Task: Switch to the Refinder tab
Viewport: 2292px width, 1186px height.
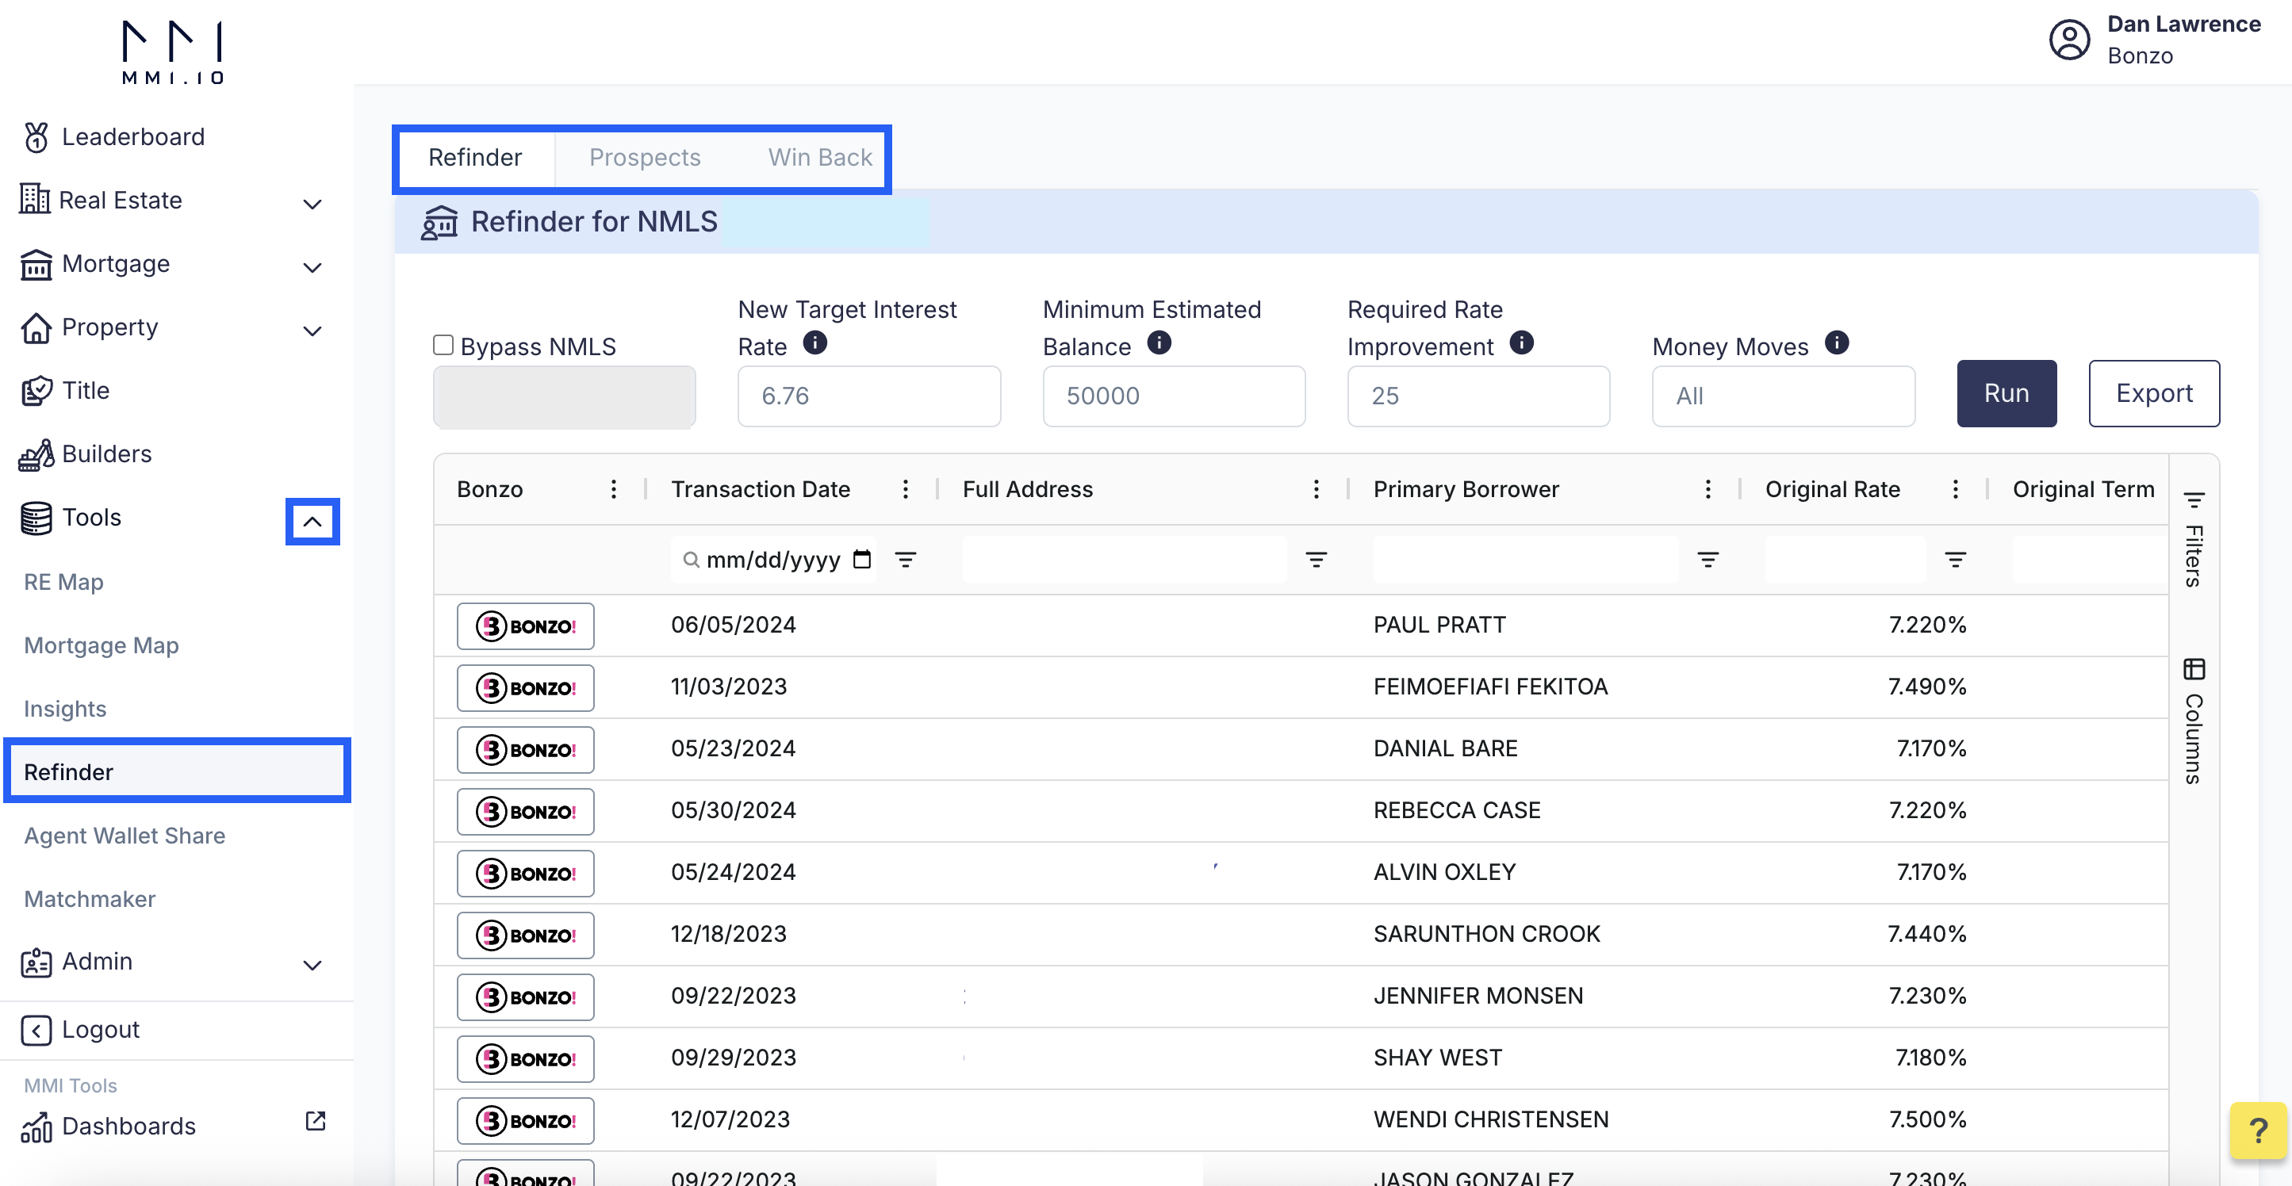Action: tap(475, 158)
